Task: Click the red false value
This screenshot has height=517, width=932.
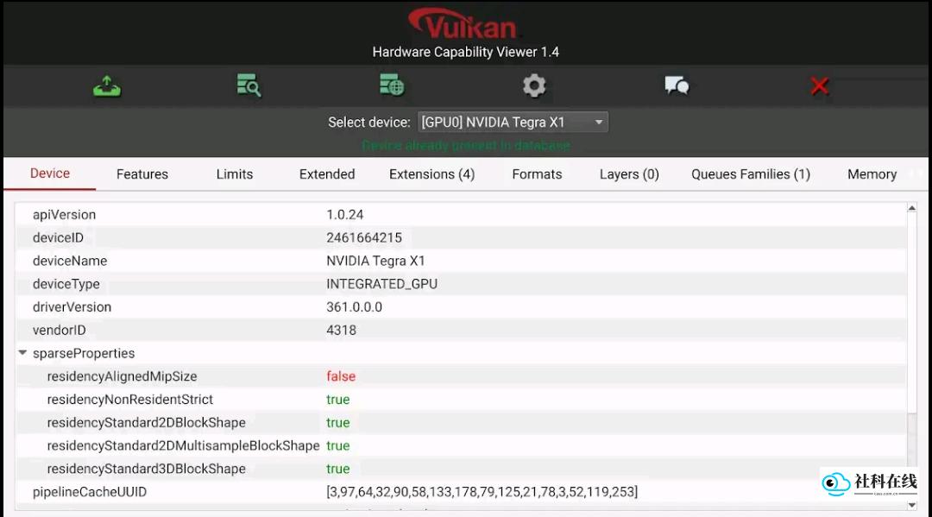Action: coord(341,376)
